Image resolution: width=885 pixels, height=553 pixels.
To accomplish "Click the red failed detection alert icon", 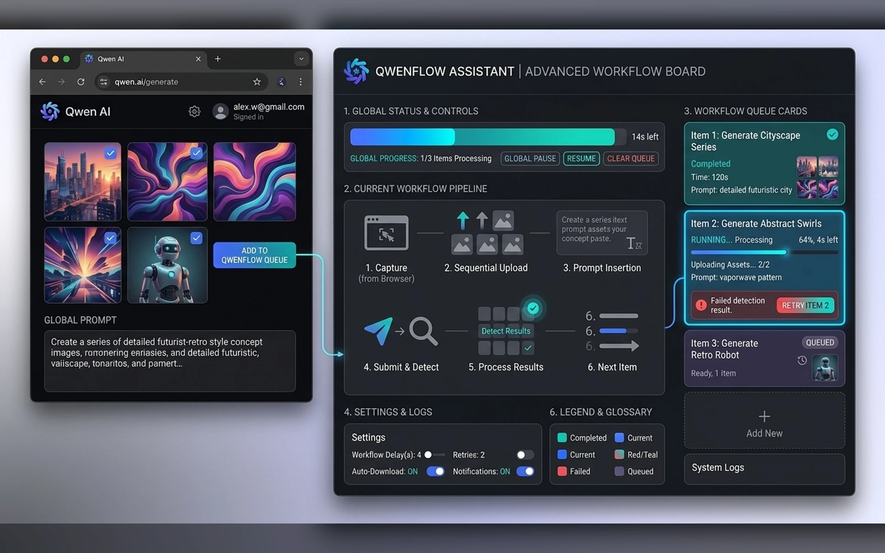I will [701, 305].
